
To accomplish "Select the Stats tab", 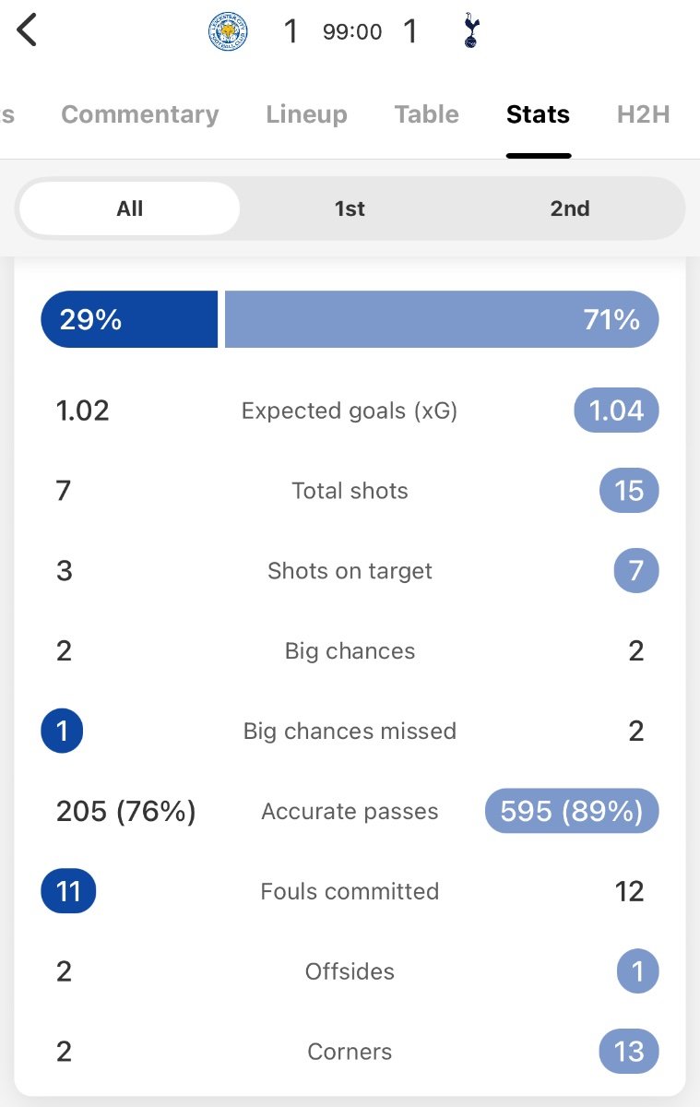I will coord(538,114).
